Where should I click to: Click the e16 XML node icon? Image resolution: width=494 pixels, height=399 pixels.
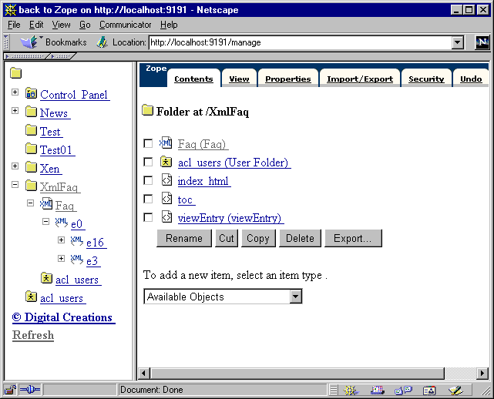[77, 240]
